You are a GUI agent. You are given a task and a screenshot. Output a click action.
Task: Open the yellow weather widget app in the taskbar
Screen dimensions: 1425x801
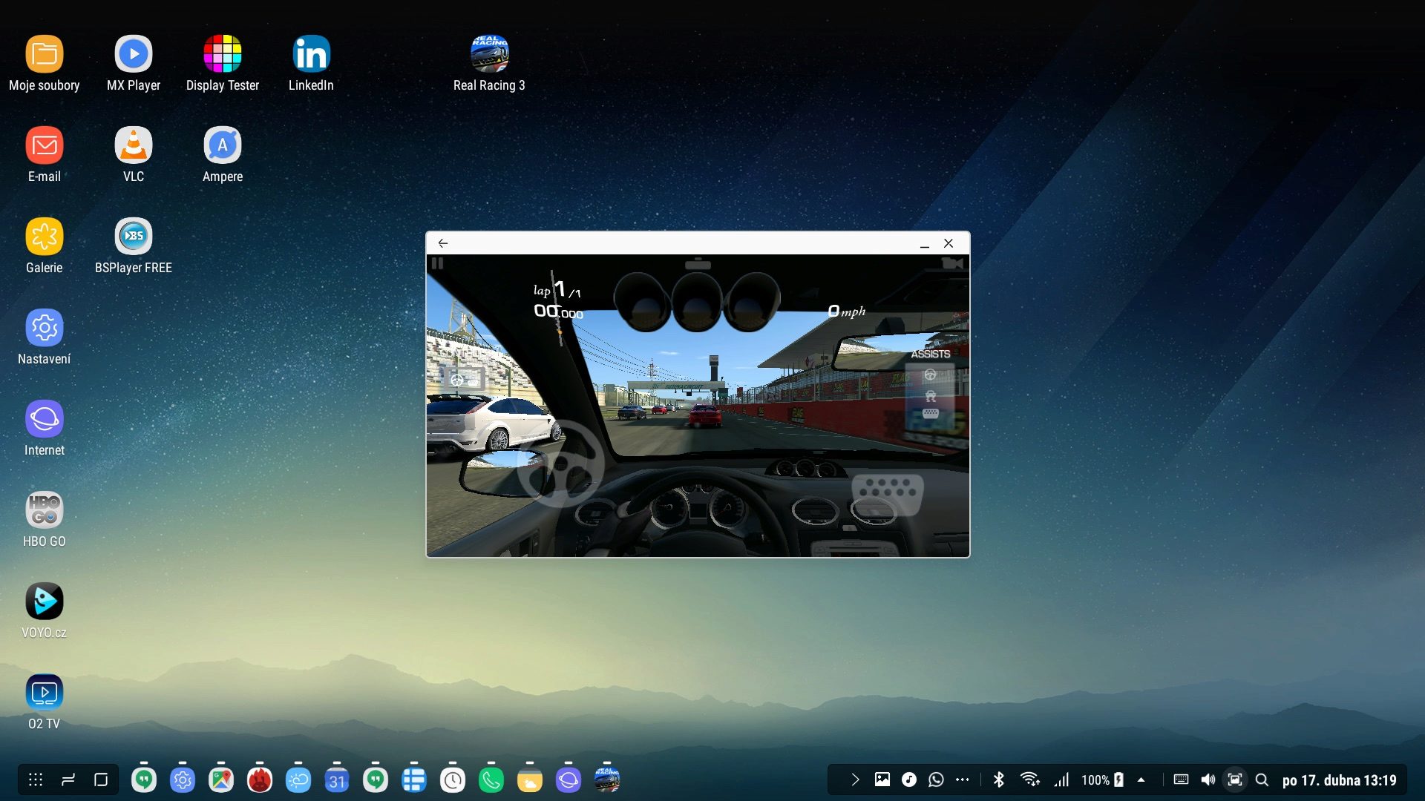coord(530,779)
